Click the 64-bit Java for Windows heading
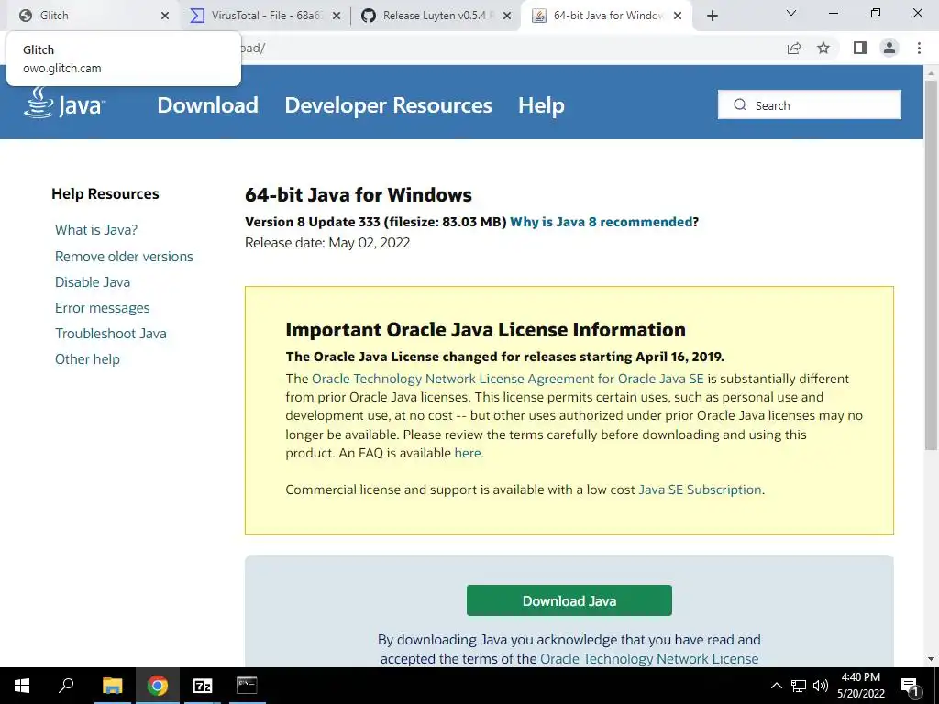The height and width of the screenshot is (704, 939). [x=359, y=195]
